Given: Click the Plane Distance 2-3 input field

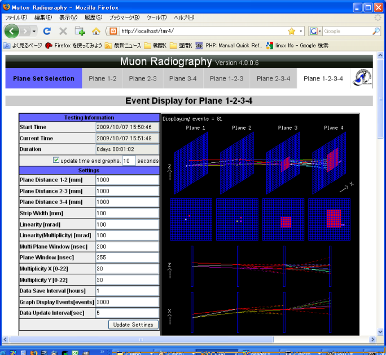Looking at the screenshot, I should tap(127, 191).
